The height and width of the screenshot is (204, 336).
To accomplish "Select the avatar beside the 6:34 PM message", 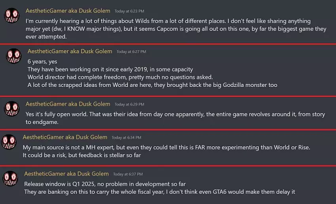I will pyautogui.click(x=9, y=141).
